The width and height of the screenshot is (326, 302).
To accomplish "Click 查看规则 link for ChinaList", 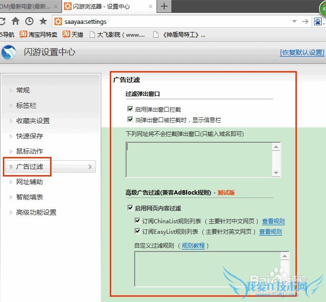I will [x=273, y=221].
